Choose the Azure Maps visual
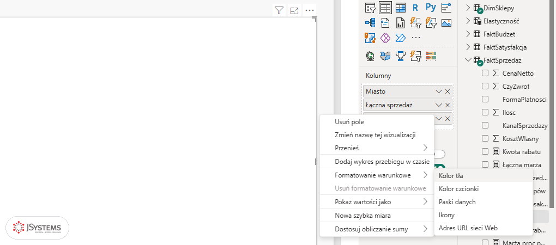This screenshot has width=556, height=245. [370, 38]
